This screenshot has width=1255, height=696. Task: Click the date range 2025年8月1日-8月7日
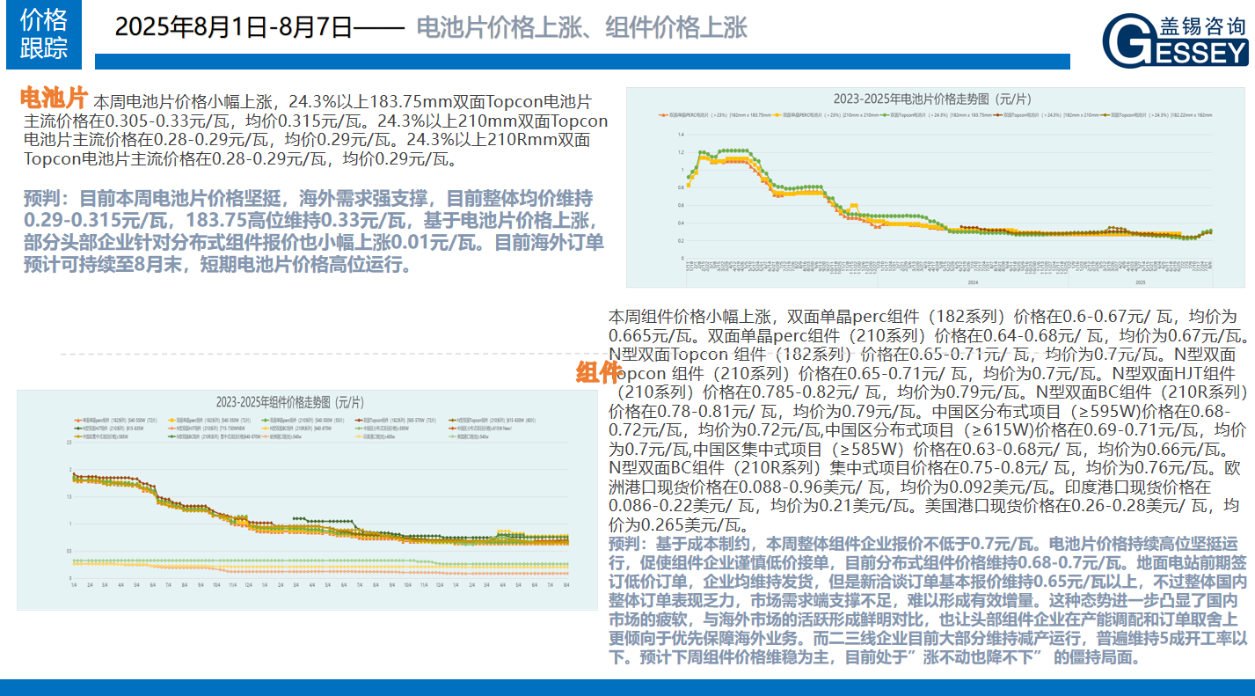tap(233, 28)
